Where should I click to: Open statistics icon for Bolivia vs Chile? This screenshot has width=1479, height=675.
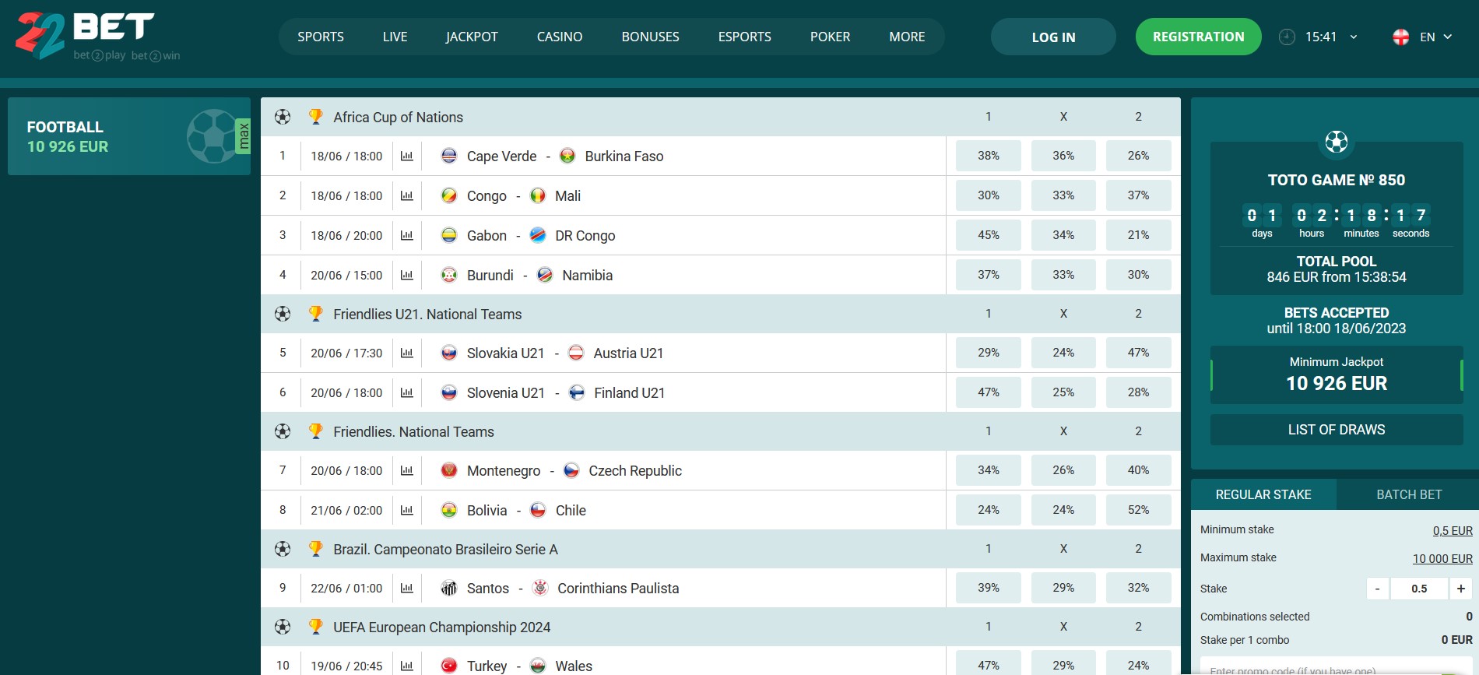click(406, 510)
